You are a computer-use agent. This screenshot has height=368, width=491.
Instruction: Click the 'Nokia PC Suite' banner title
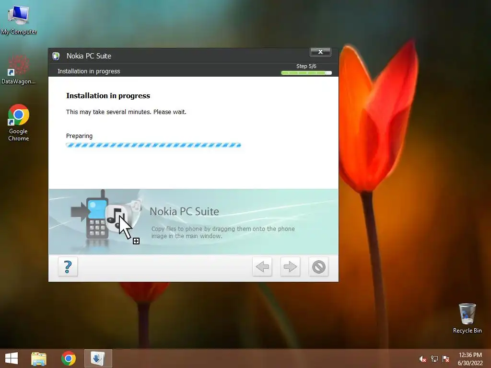tap(184, 211)
